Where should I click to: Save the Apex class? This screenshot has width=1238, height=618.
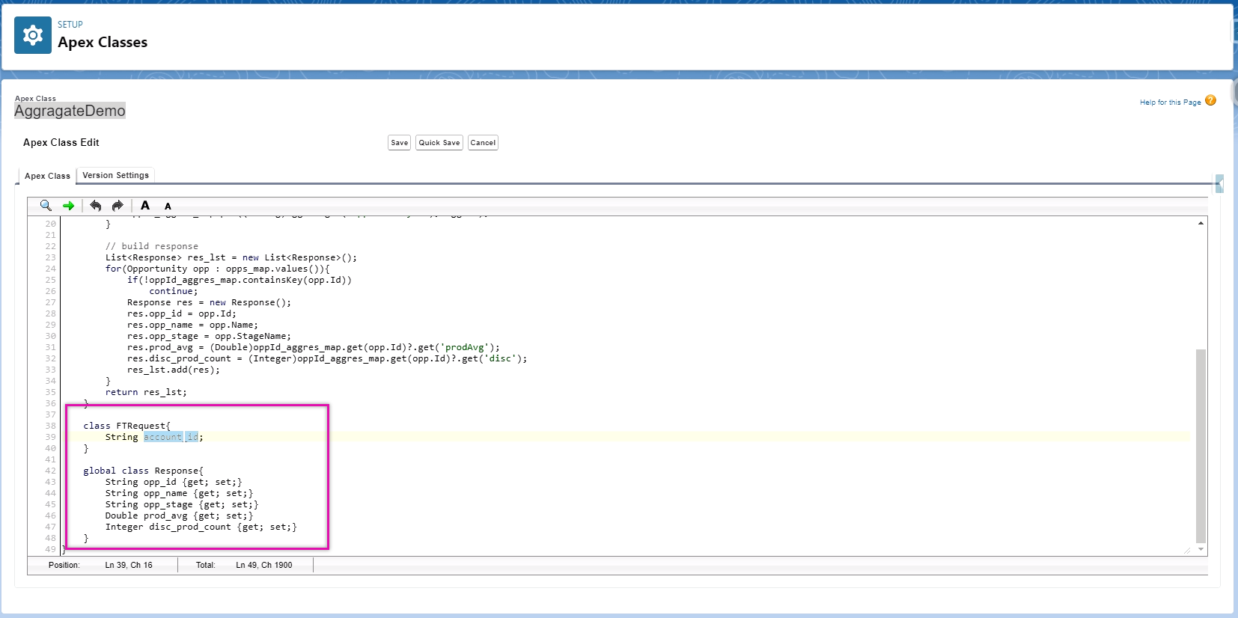pyautogui.click(x=399, y=143)
